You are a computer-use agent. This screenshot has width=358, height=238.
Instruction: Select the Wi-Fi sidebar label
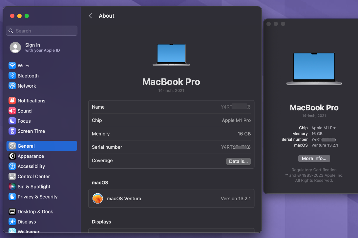24,66
